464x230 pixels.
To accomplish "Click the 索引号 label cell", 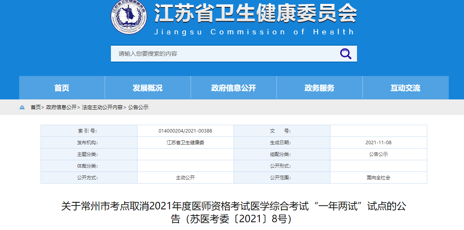I will 89,131.
